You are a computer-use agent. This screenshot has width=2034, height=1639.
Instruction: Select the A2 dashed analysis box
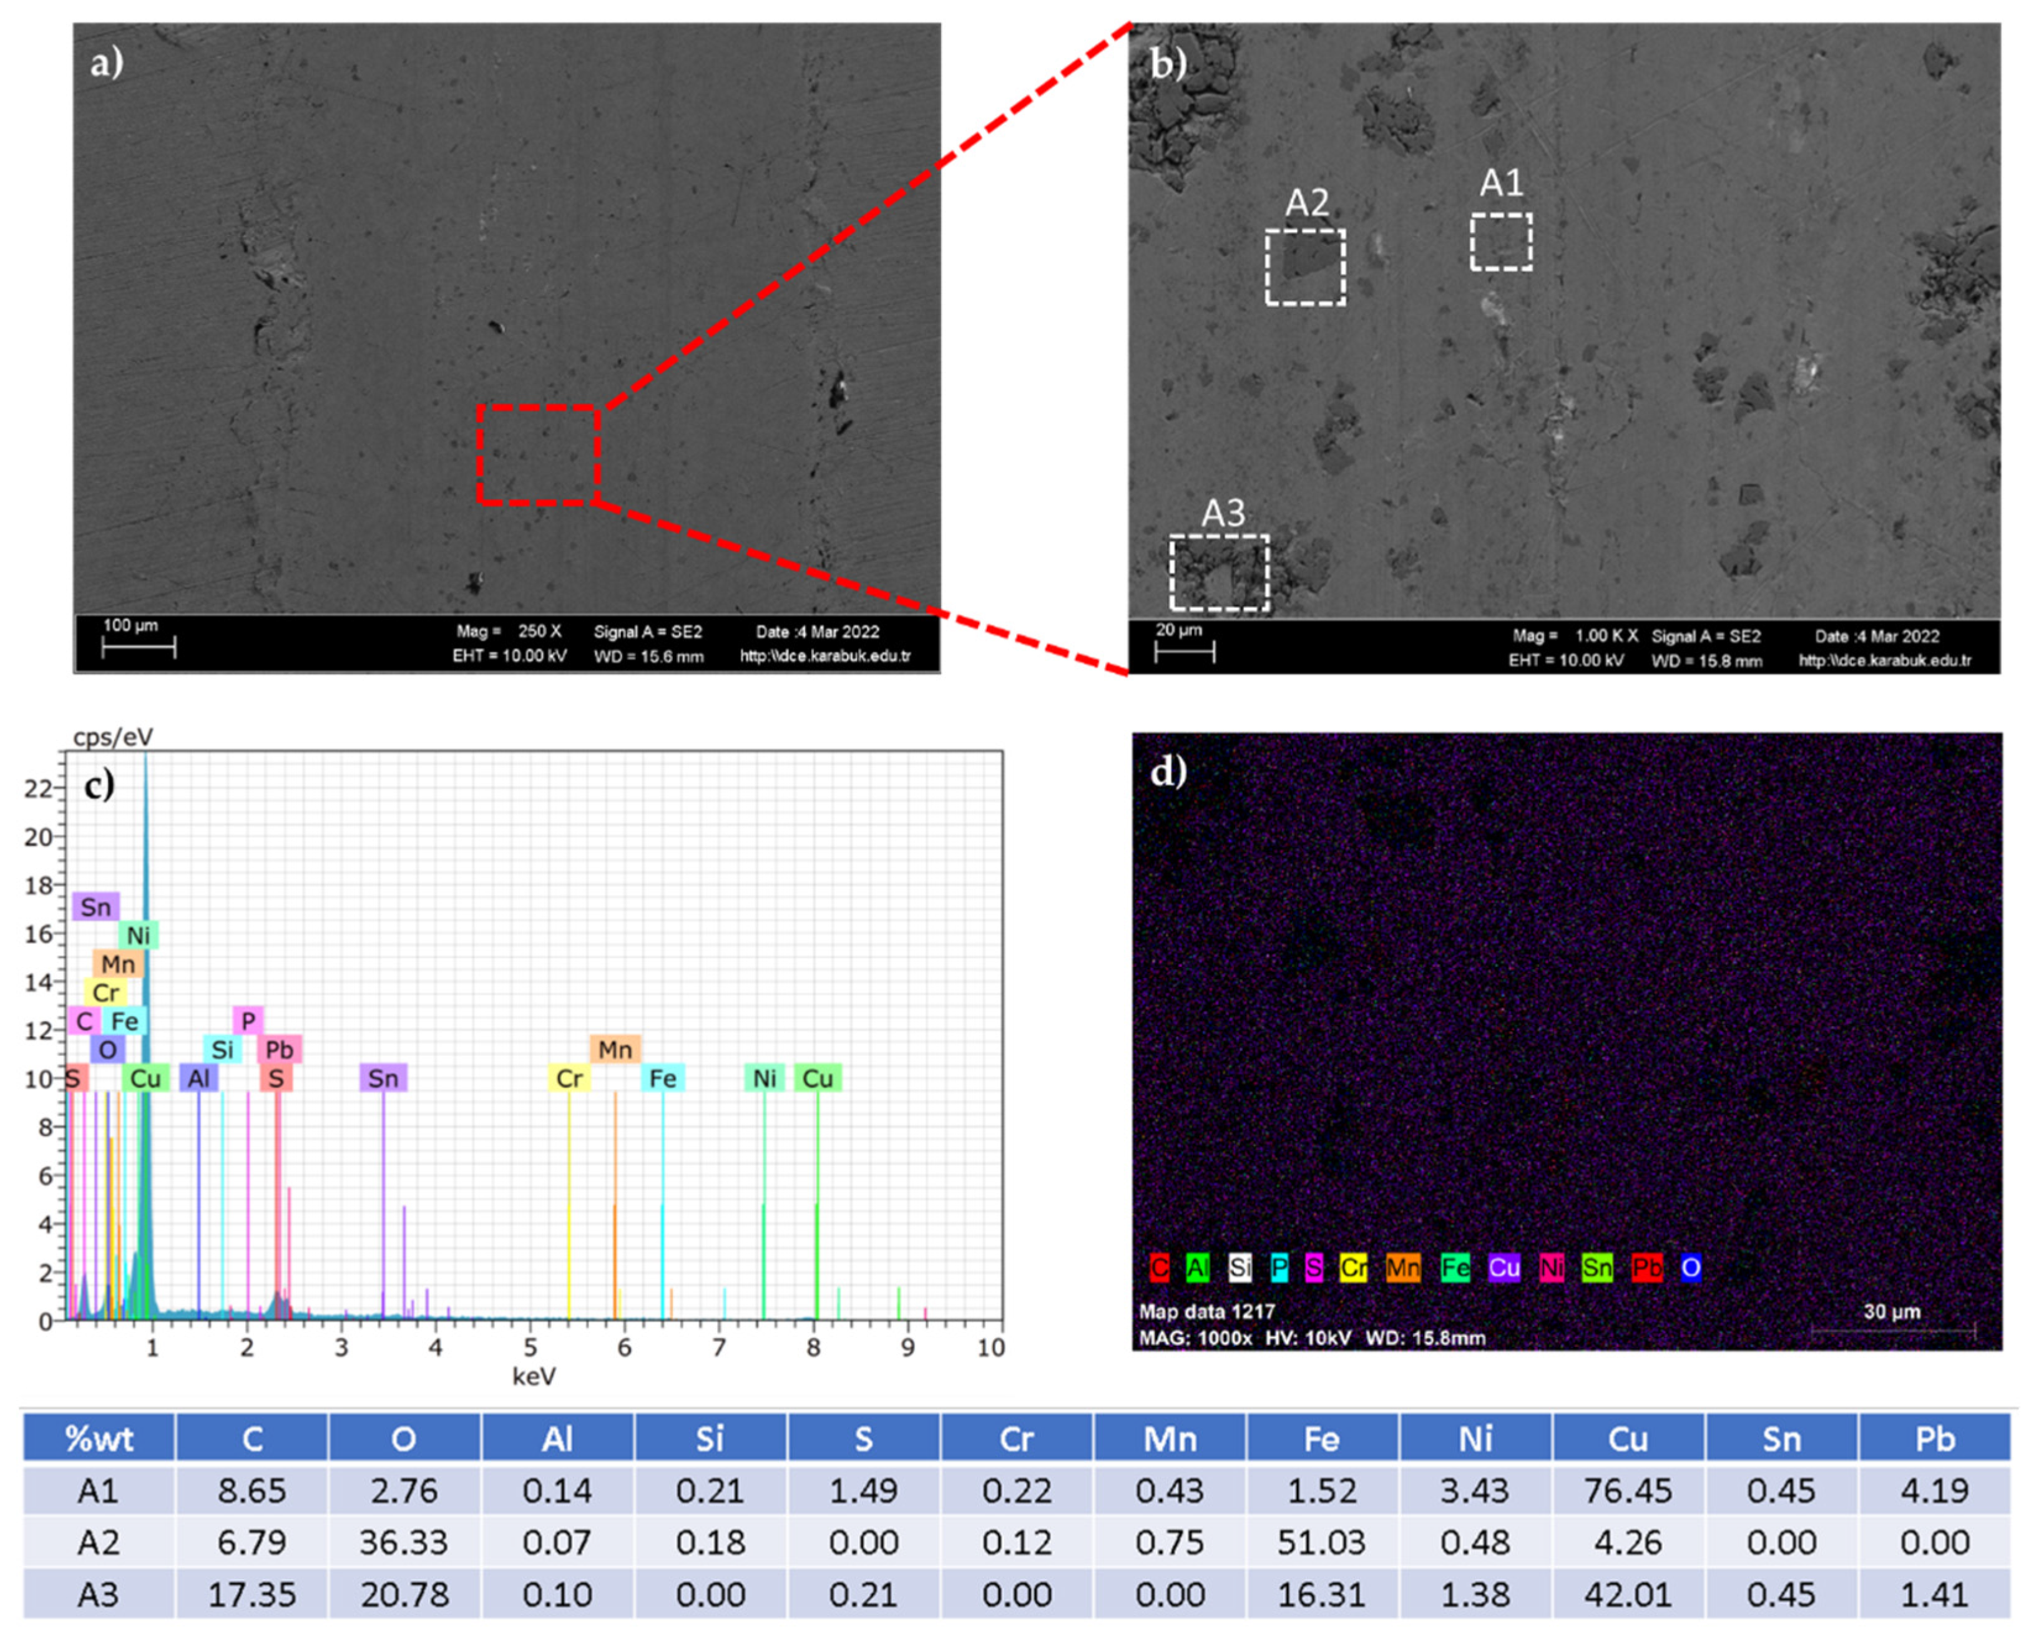1304,267
